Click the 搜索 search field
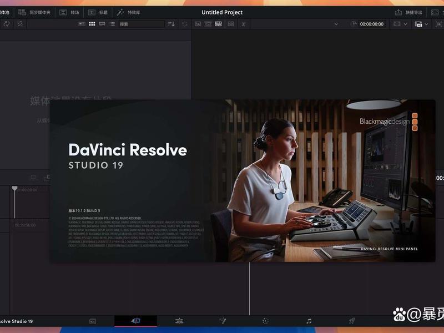This screenshot has width=444, height=333. tap(141, 24)
